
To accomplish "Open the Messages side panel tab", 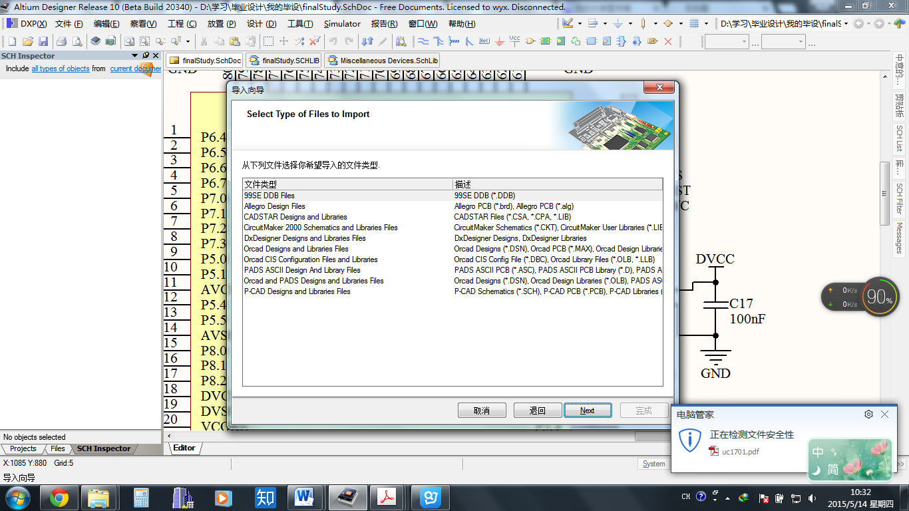I will pos(899,238).
